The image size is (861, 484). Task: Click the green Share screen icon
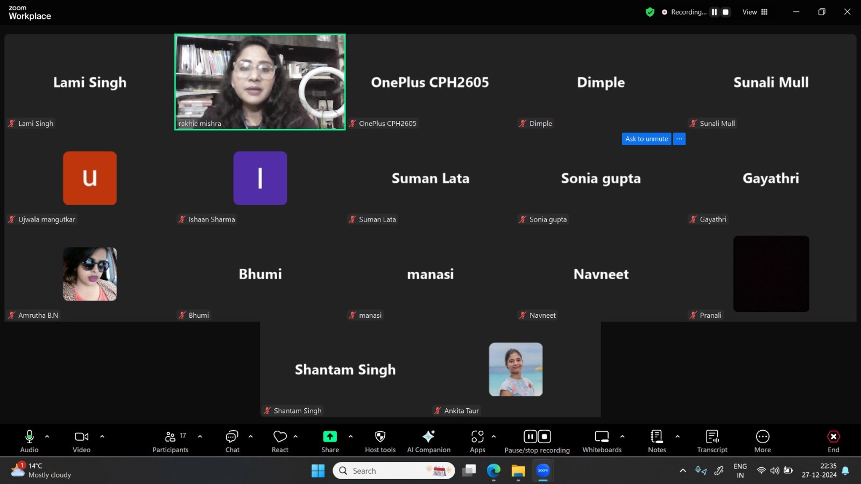(x=330, y=437)
